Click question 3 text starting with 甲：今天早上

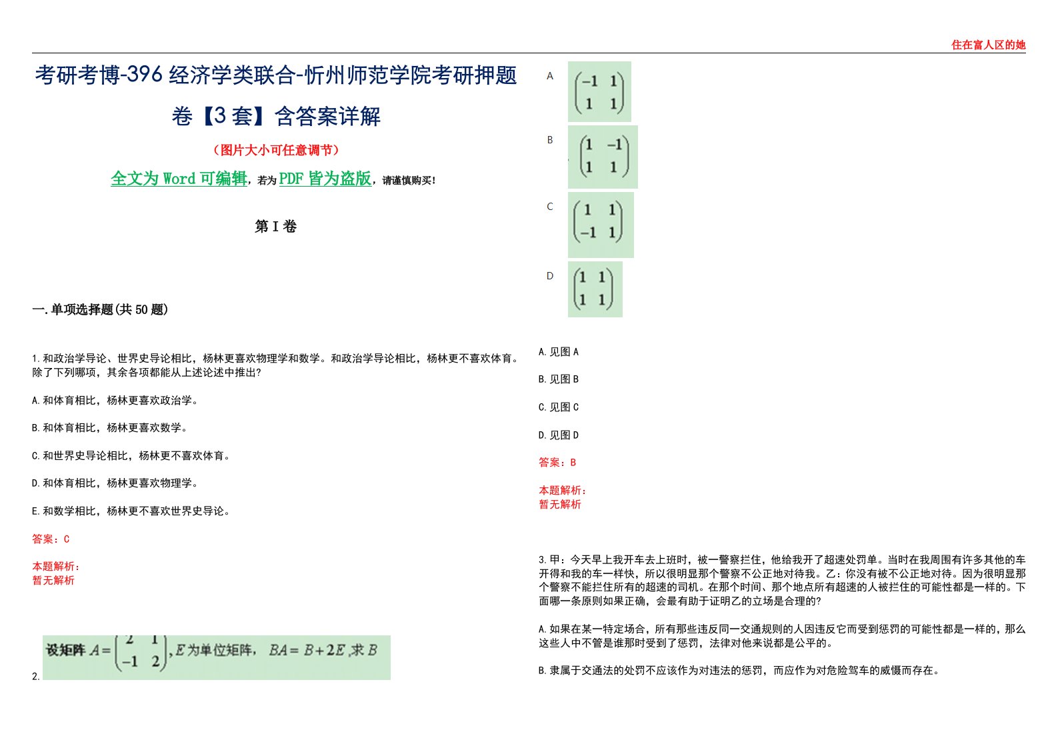coord(782,580)
